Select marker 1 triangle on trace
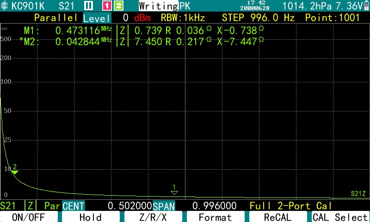The image size is (370, 222). point(174,192)
